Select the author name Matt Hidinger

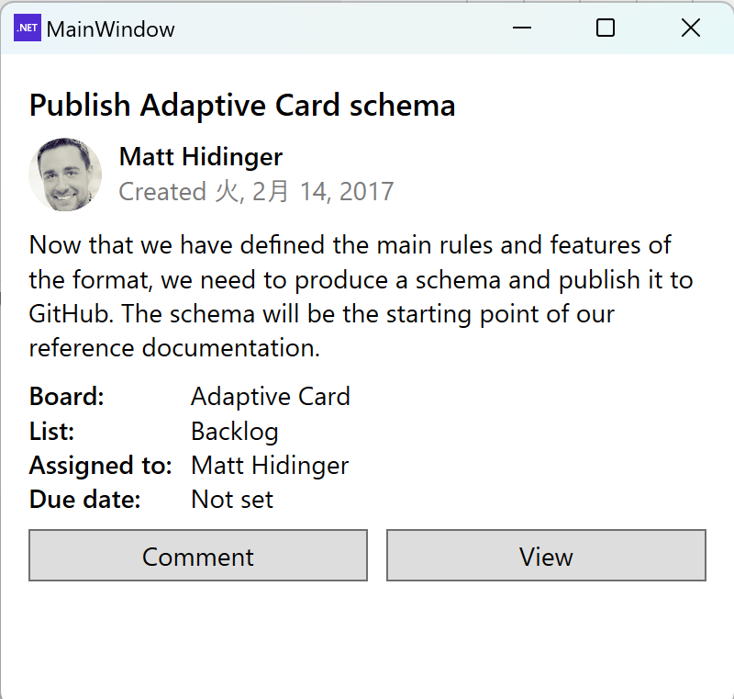(200, 156)
